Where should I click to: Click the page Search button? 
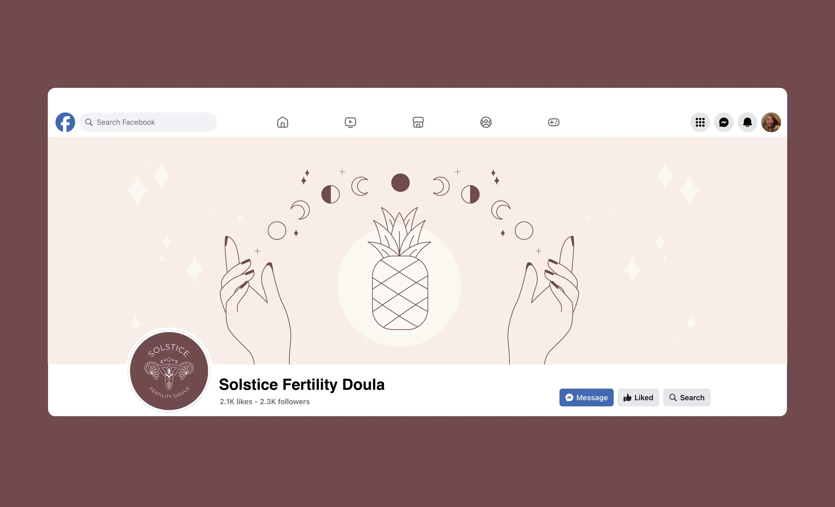[687, 397]
